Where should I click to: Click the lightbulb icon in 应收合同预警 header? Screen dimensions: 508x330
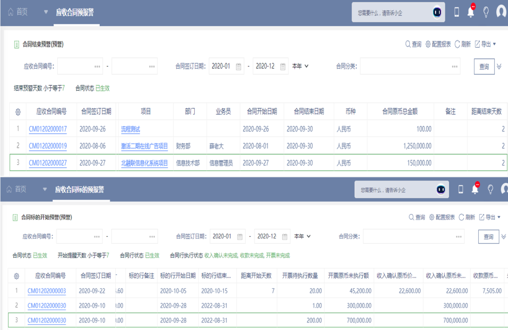click(x=486, y=13)
